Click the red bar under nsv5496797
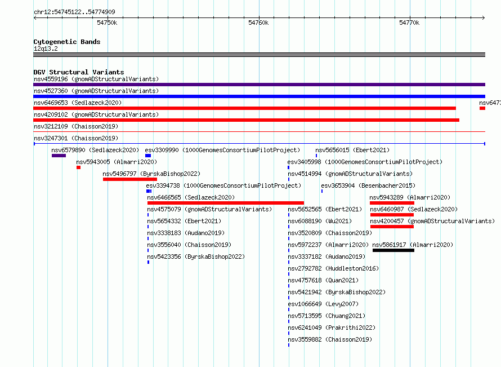Viewport: 501px width, 367px height. click(x=129, y=179)
